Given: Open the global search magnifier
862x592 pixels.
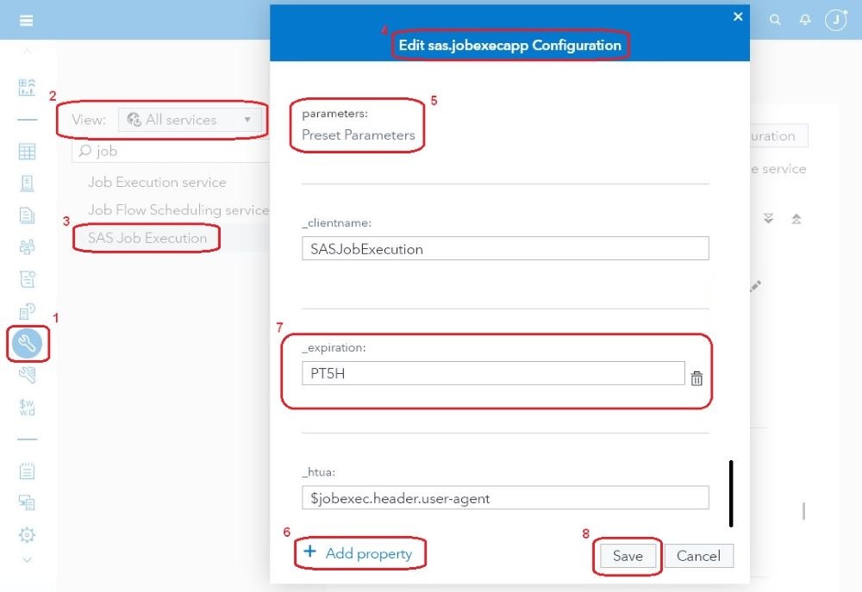Looking at the screenshot, I should click(x=775, y=17).
